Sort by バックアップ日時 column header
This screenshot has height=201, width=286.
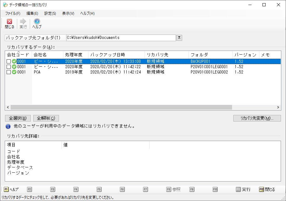point(116,55)
